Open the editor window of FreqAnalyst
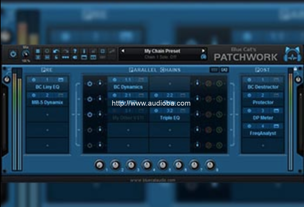The image size is (304, 207). (x=276, y=126)
